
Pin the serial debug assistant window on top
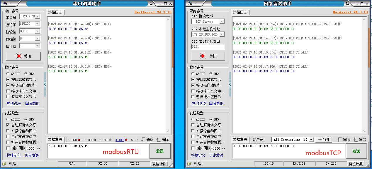[x=151, y=4]
